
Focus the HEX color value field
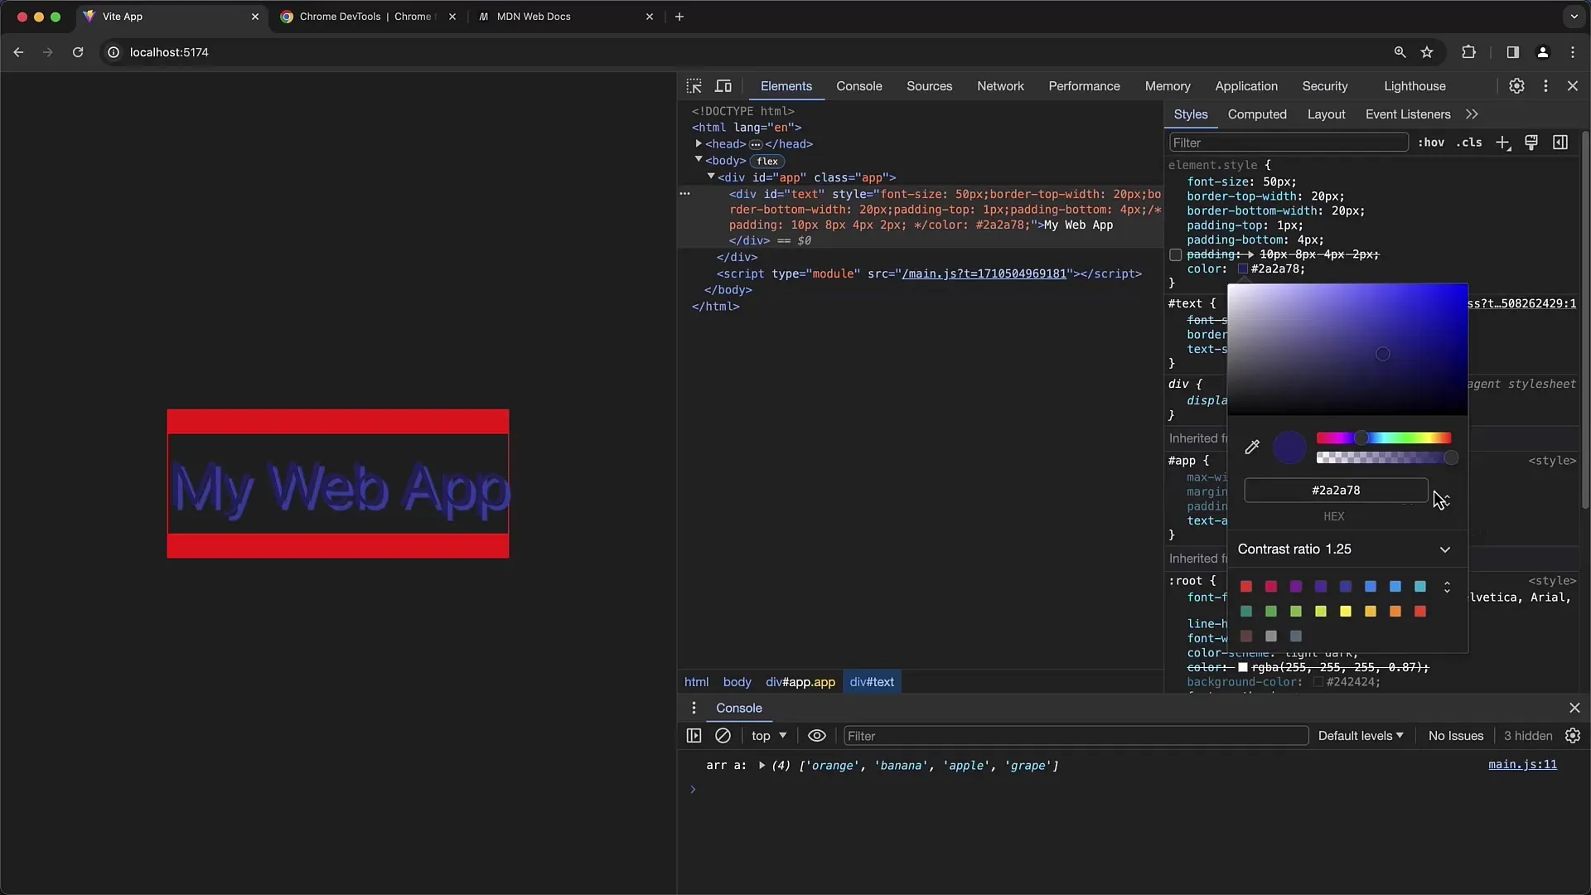tap(1336, 491)
